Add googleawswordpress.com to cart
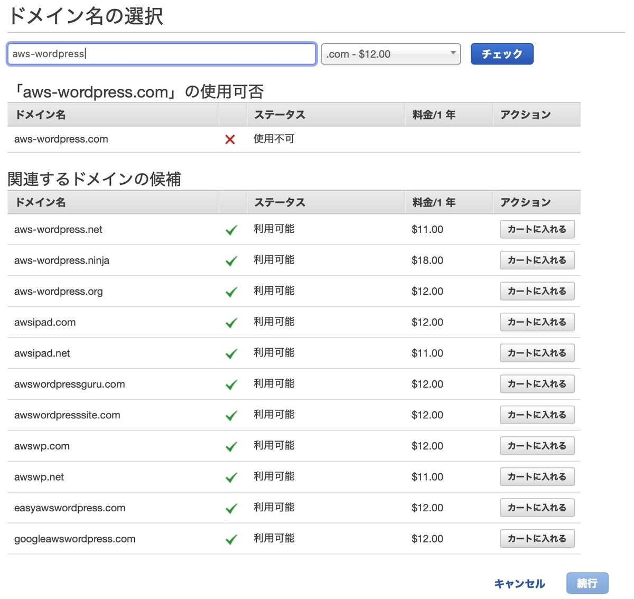 tap(537, 538)
